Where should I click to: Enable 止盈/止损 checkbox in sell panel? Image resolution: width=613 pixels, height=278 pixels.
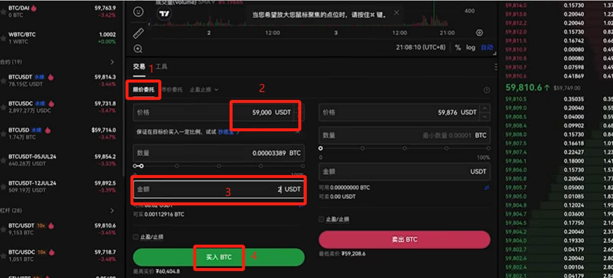pos(322,219)
